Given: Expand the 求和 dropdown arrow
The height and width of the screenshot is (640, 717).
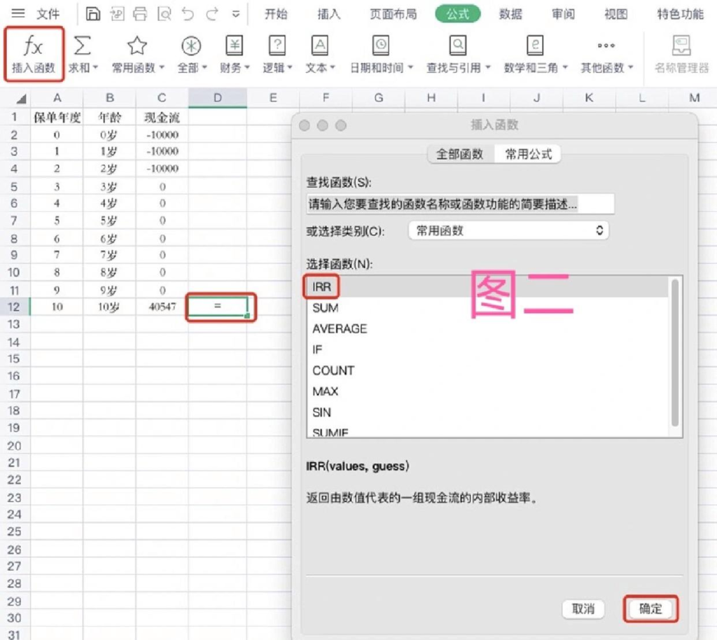Looking at the screenshot, I should click(95, 68).
